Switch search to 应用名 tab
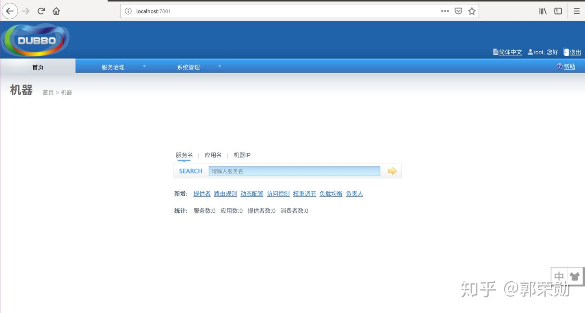This screenshot has width=585, height=313. (x=213, y=155)
